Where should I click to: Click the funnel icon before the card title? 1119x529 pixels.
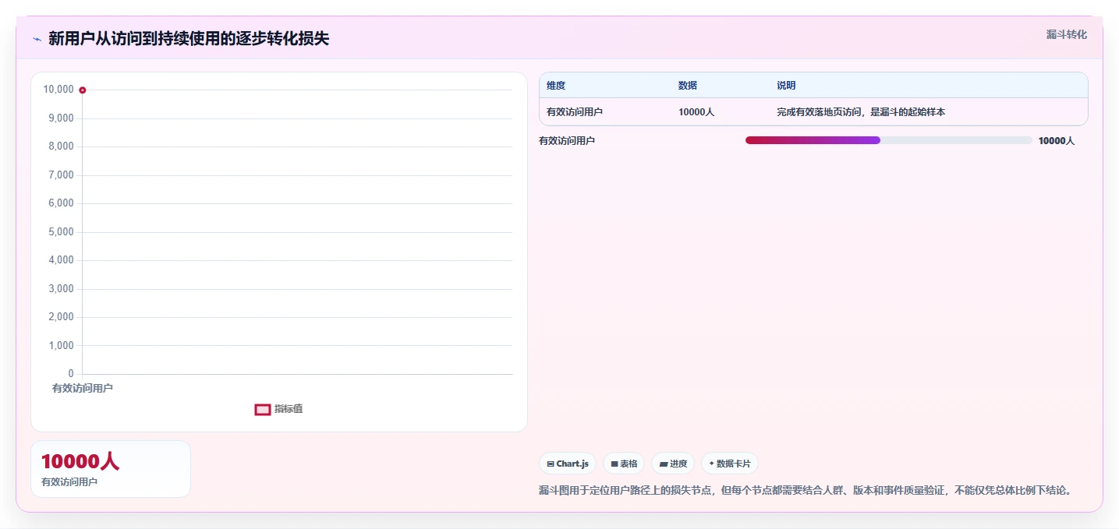click(37, 39)
